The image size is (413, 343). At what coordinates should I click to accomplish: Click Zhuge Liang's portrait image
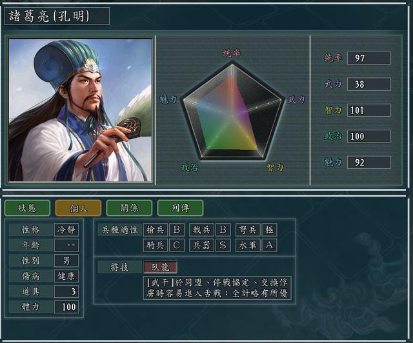point(80,110)
